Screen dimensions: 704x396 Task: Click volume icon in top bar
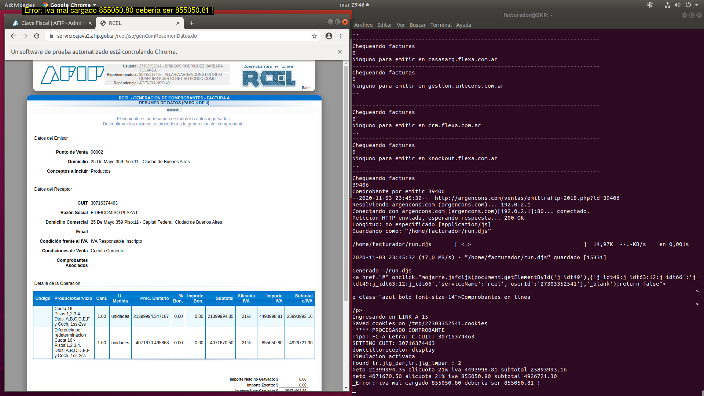[678, 5]
